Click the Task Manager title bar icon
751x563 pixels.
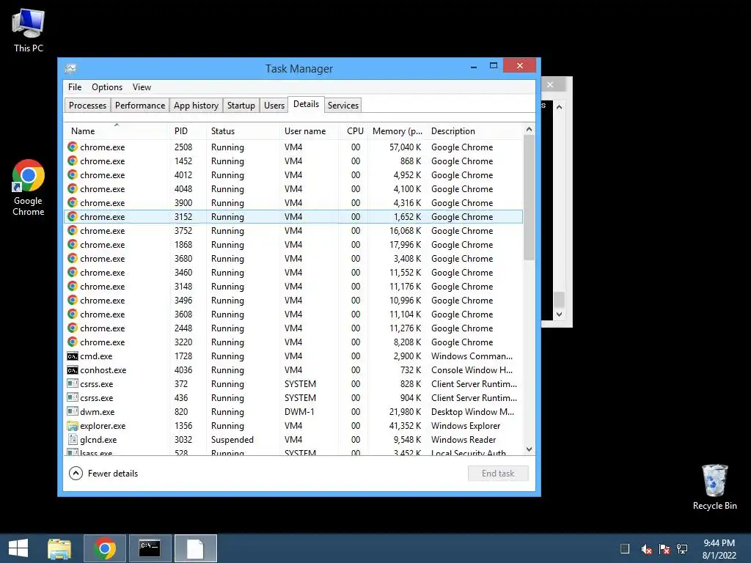(70, 68)
